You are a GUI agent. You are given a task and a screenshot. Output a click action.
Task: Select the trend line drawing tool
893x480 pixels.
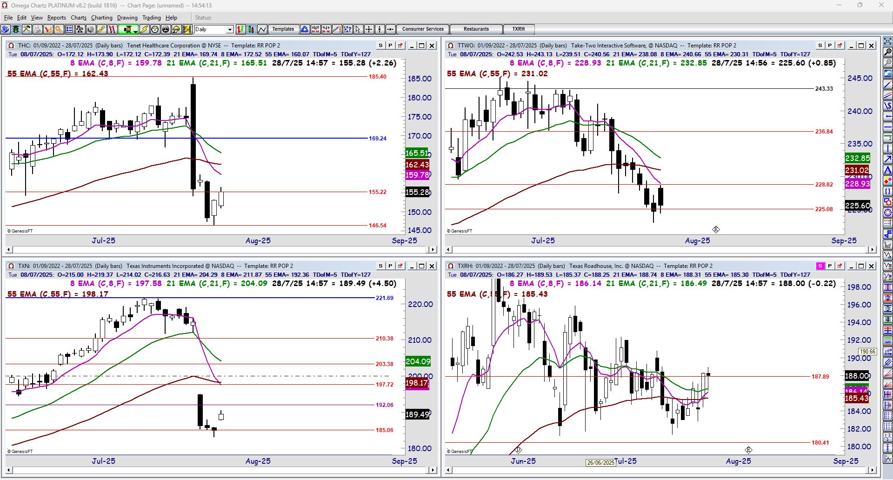pyautogui.click(x=888, y=84)
